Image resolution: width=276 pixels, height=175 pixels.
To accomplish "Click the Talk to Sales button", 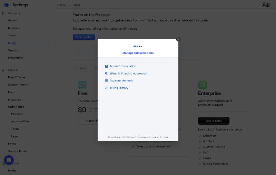I will click(x=214, y=121).
